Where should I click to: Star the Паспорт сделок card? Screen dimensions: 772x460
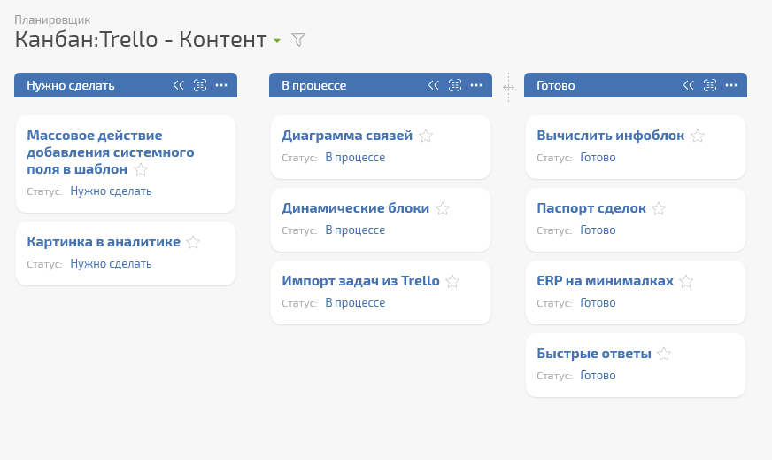tap(659, 208)
